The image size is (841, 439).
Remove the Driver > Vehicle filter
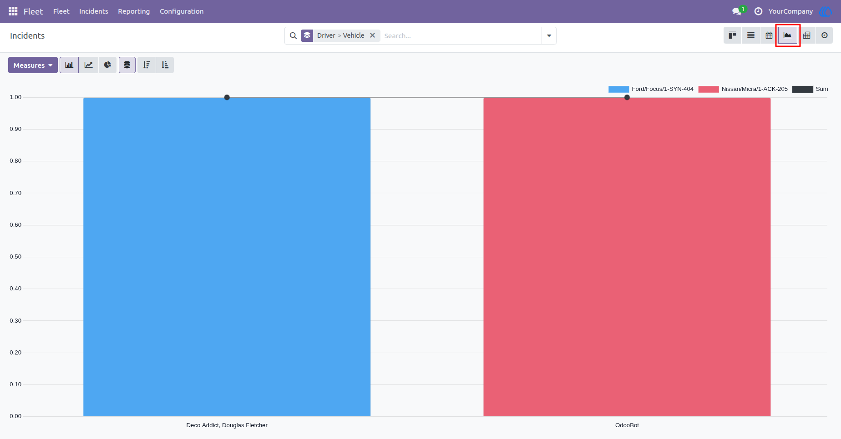(372, 35)
